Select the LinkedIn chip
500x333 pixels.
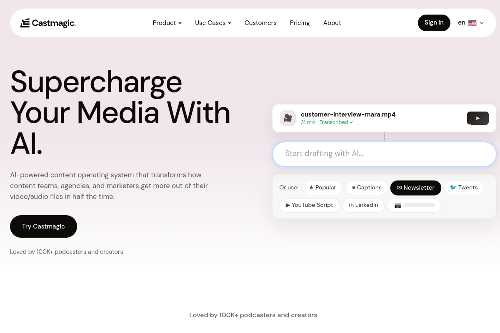[363, 205]
